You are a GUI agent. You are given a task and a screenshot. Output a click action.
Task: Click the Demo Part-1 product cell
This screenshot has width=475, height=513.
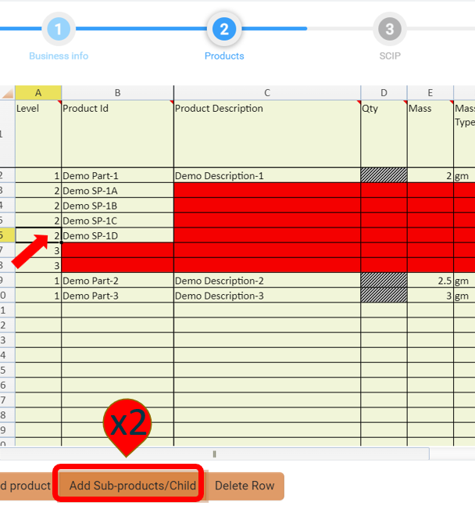(x=117, y=176)
